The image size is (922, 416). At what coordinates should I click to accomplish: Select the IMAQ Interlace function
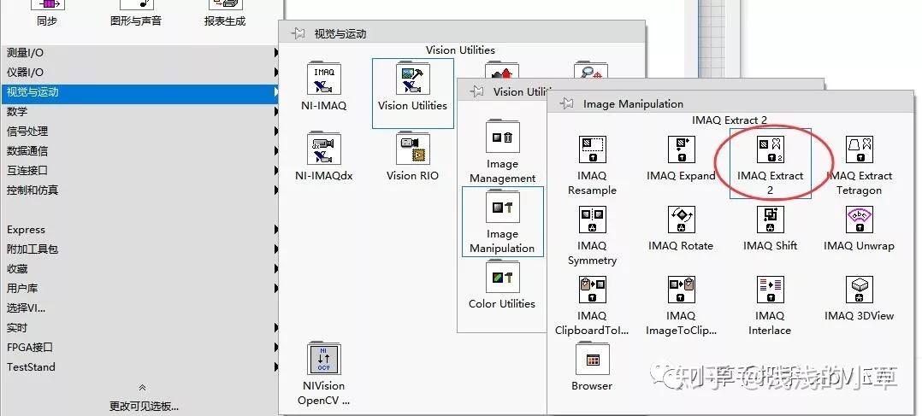click(770, 290)
